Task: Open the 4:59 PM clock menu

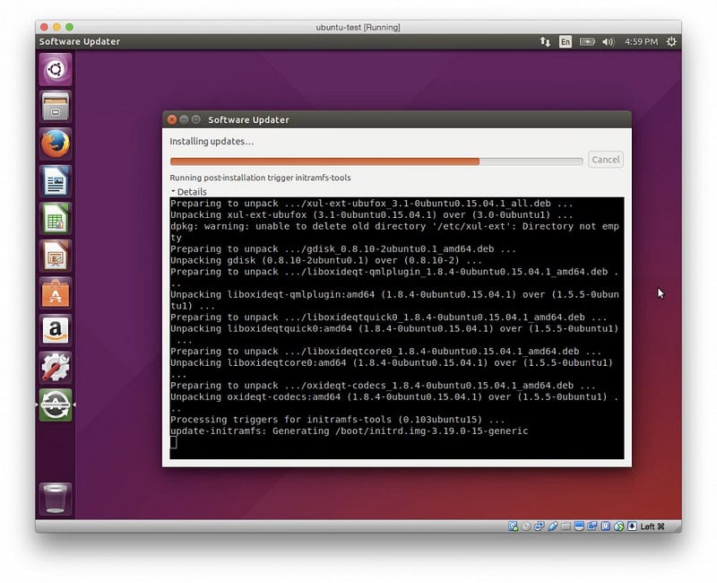Action: tap(641, 41)
